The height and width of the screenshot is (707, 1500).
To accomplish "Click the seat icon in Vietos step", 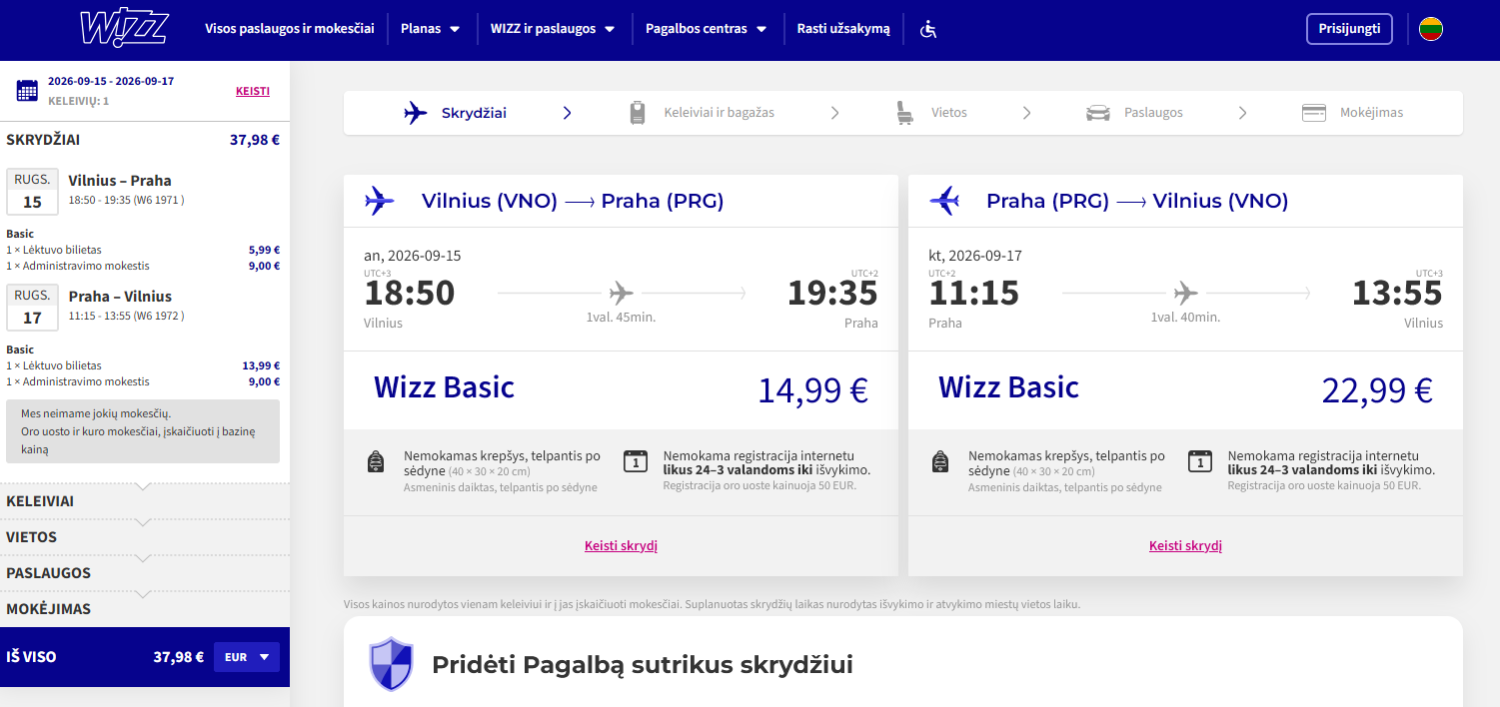I will tap(904, 113).
